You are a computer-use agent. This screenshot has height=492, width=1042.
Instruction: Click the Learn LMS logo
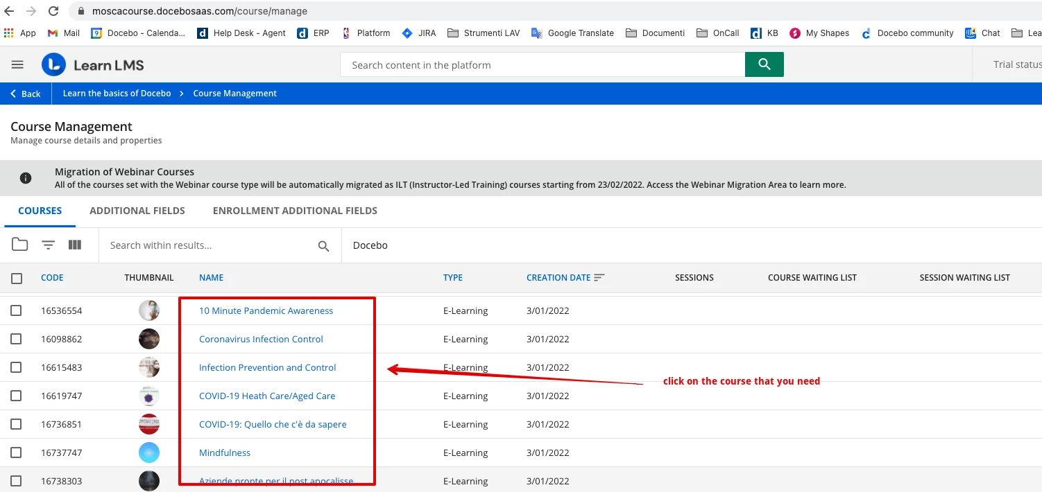(x=92, y=64)
